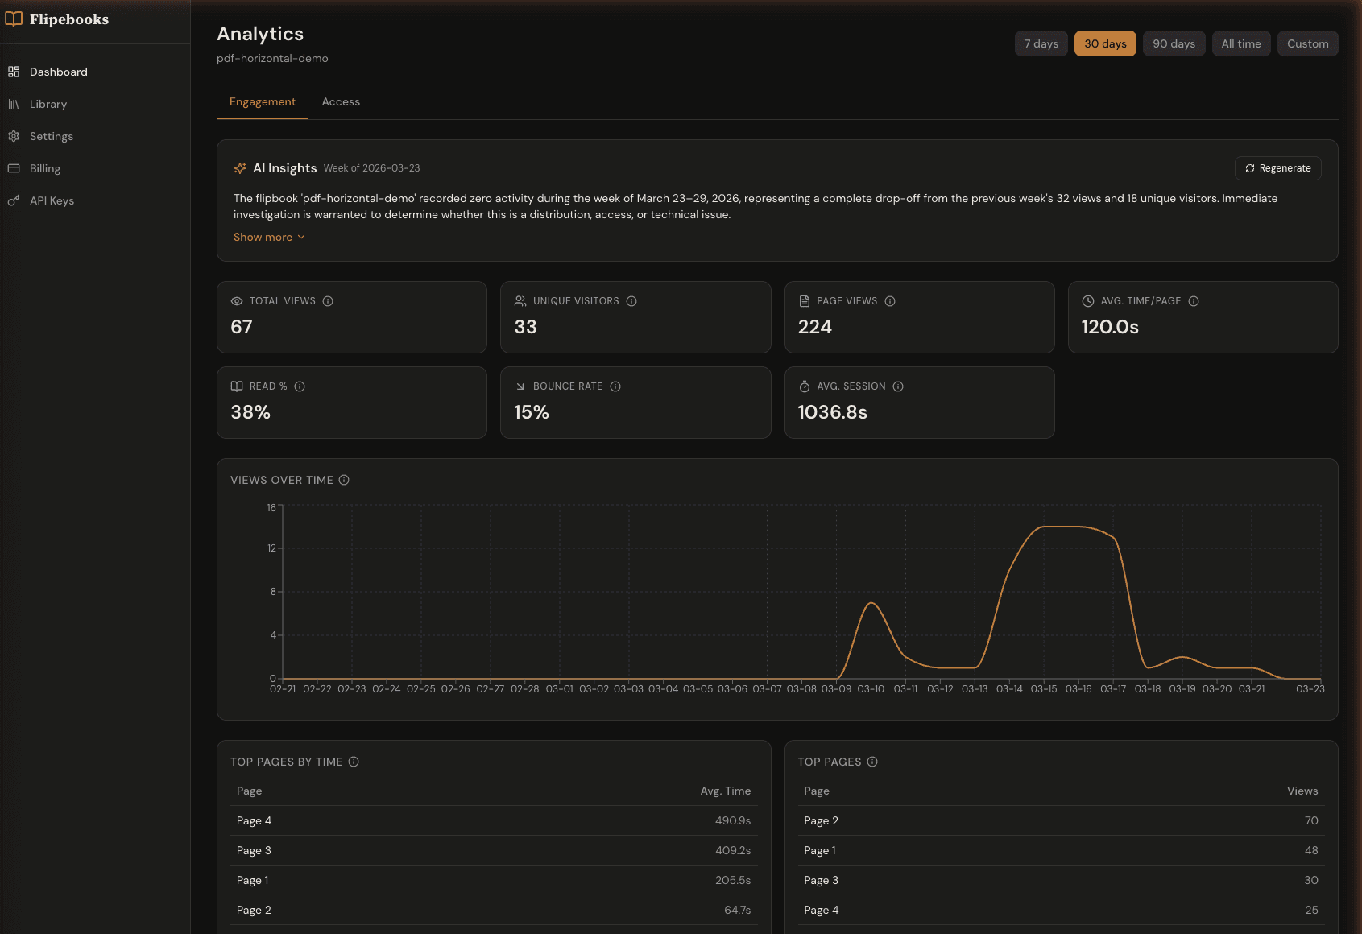Enable the All time range filter

pos(1240,43)
